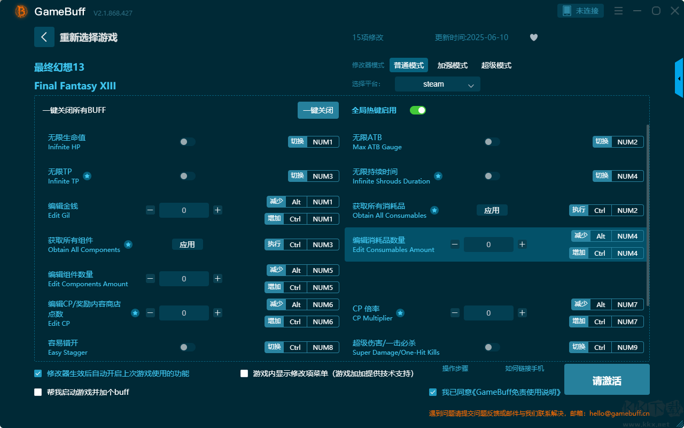Disable the global hotkey toggle
Image resolution: width=684 pixels, height=428 pixels.
pyautogui.click(x=417, y=110)
